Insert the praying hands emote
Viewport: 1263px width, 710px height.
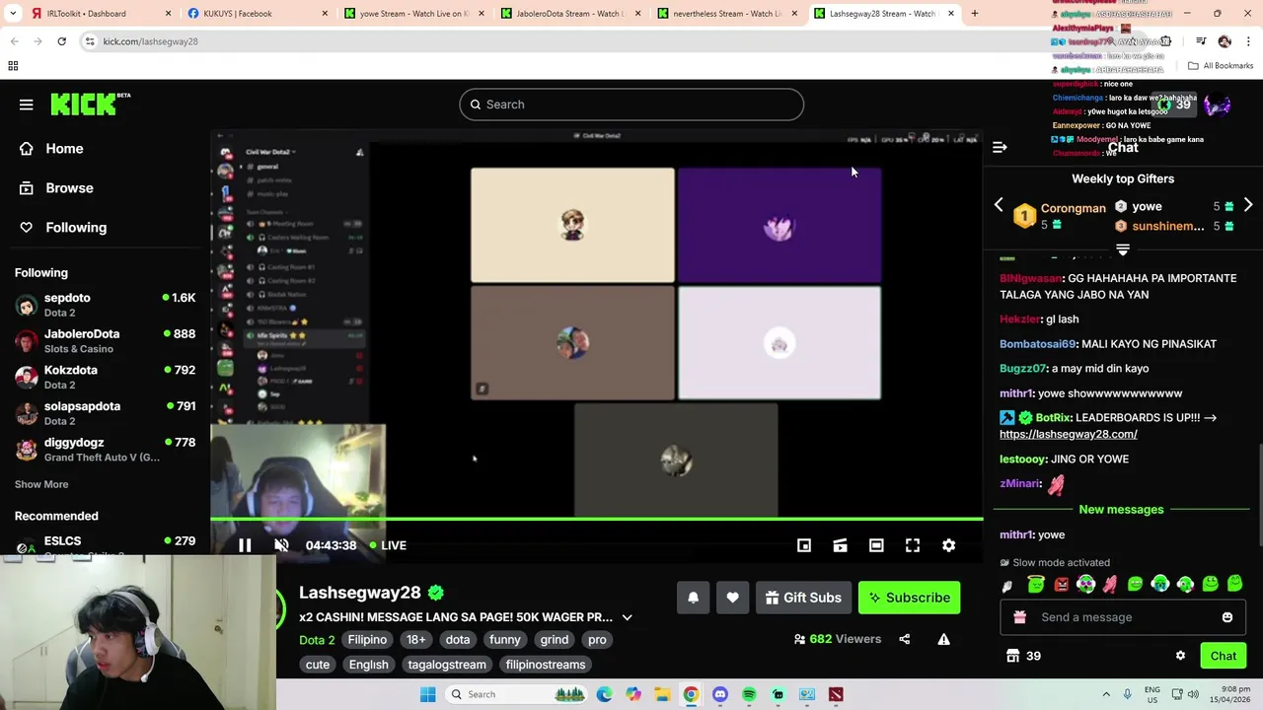(1110, 585)
